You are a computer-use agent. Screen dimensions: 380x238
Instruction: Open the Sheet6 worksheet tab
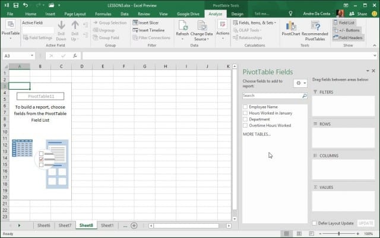pyautogui.click(x=44, y=226)
